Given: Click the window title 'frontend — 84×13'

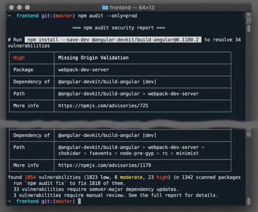Looking at the screenshot, I should click(x=132, y=8).
